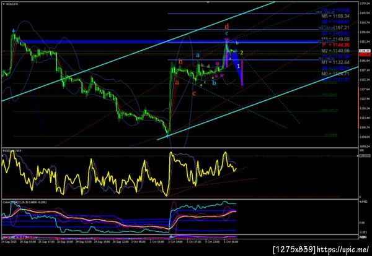This screenshot has width=372, height=256.
Task: Select the pivot level value 1149.09
Action: pyautogui.click(x=340, y=39)
